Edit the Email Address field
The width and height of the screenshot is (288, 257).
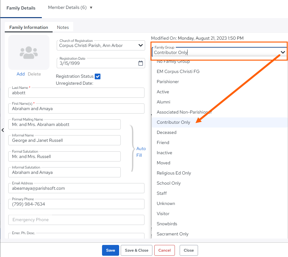coord(76,188)
